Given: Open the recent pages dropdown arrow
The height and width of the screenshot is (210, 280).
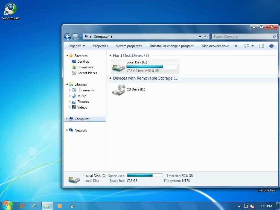Looking at the screenshot, I should (81, 37).
